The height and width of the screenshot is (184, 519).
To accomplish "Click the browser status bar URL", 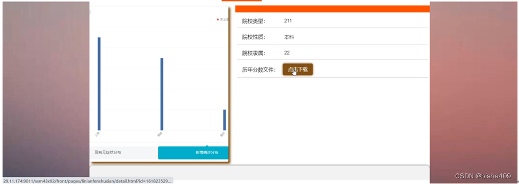I will pos(88,181).
